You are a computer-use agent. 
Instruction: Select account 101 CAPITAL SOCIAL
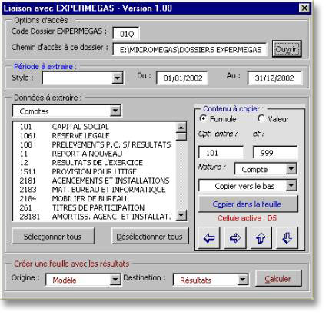(95, 127)
